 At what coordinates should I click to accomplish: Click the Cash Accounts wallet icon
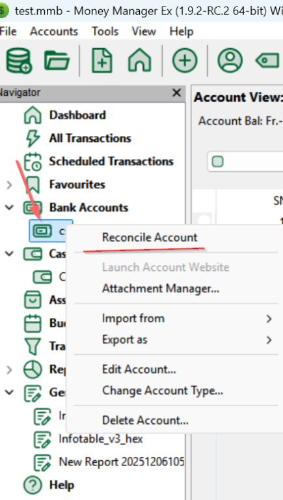click(x=33, y=254)
